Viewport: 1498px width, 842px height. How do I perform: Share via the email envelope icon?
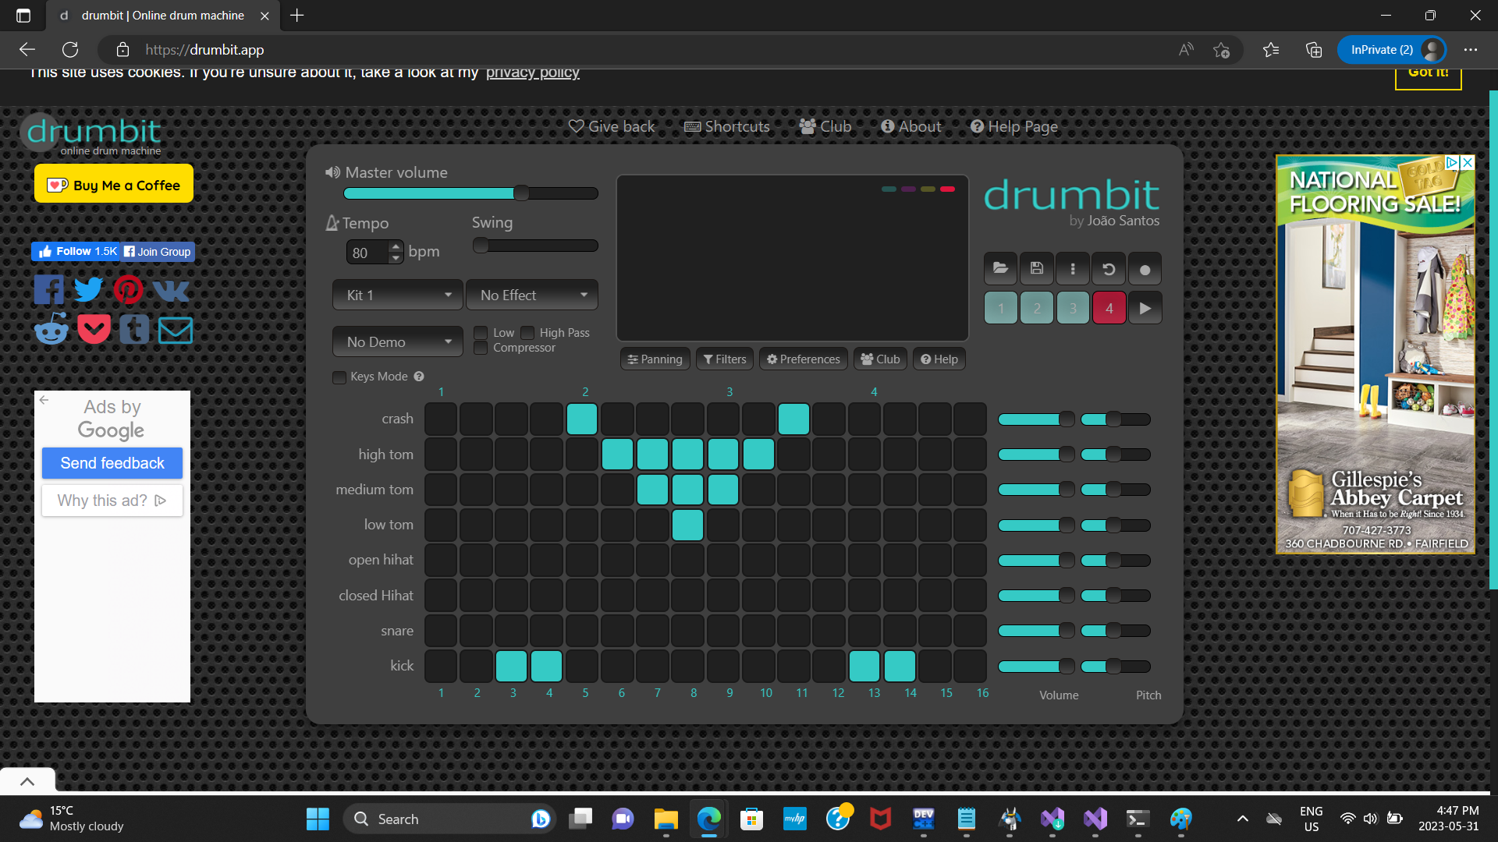pyautogui.click(x=176, y=330)
